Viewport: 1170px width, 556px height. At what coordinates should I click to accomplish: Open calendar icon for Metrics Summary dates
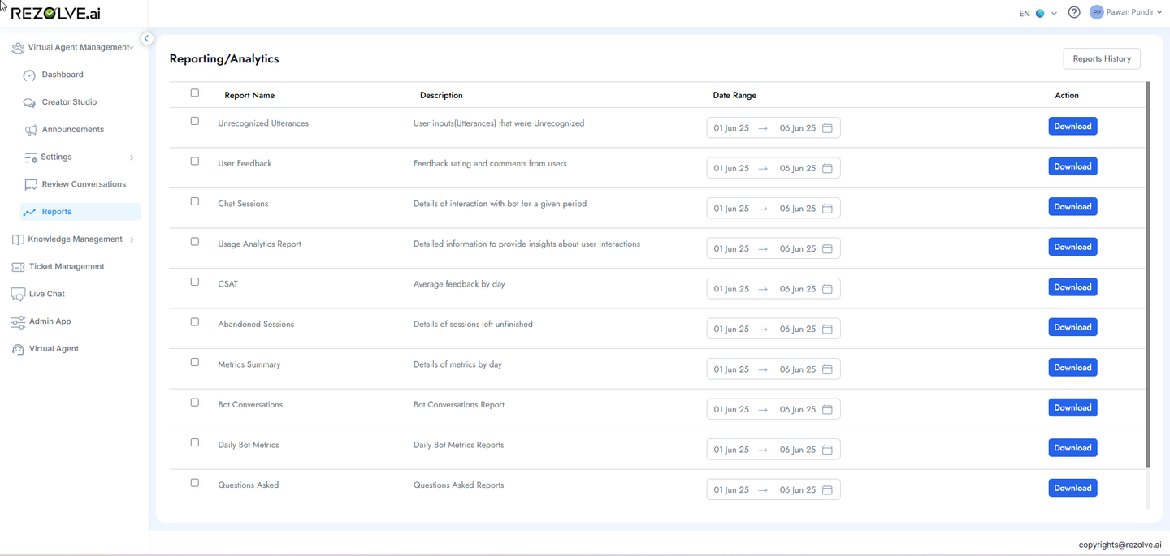pos(827,369)
